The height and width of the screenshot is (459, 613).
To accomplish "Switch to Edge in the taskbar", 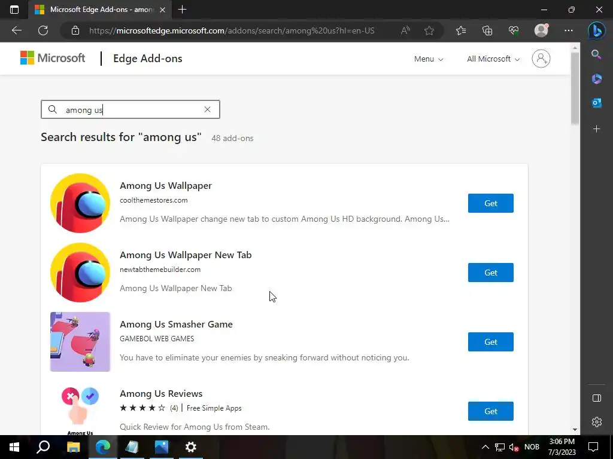I will click(x=103, y=447).
